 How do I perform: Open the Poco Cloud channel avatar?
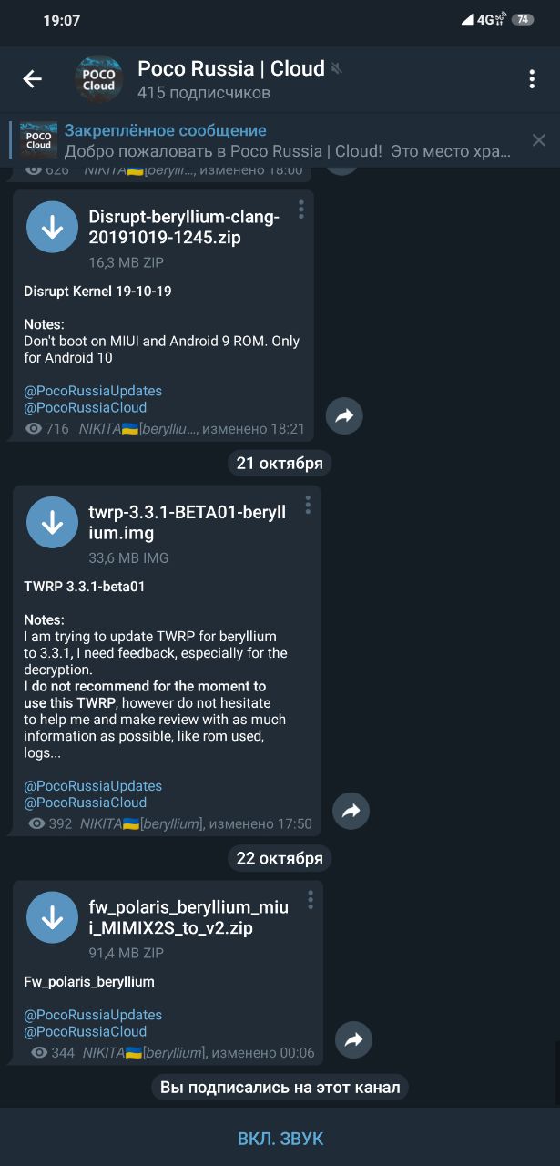tap(98, 79)
